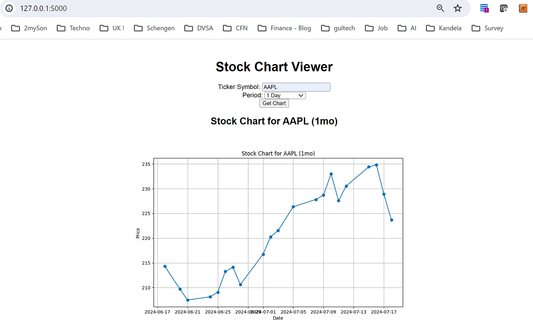This screenshot has height=325, width=533.
Task: Open the Period dropdown showing 1 Day
Action: coord(285,95)
